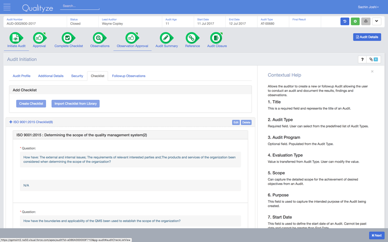This screenshot has height=242, width=388.
Task: Click Import Checklist from Library button
Action: tap(76, 103)
